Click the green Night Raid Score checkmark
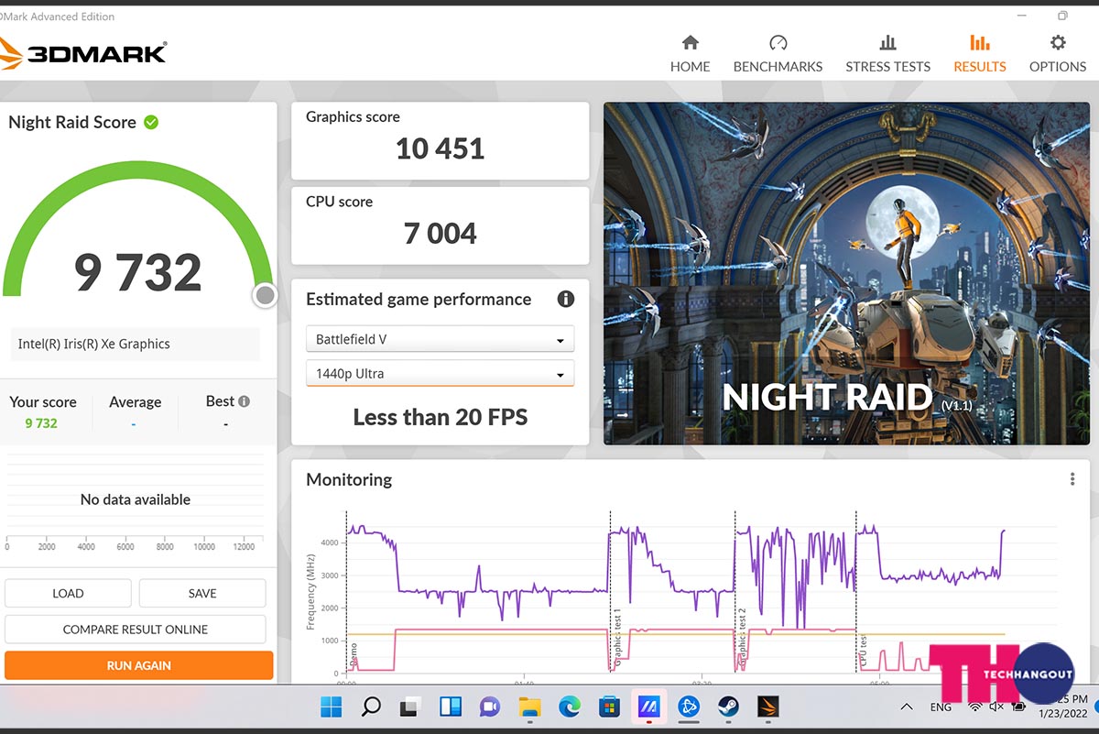Viewport: 1099px width, 734px height. 151,122
